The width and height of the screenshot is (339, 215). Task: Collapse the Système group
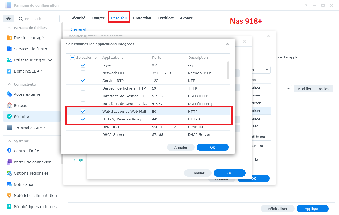coord(9,141)
